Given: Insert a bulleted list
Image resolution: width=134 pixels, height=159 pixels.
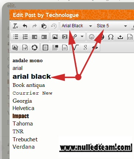Looking at the screenshot, I should 15,37.
